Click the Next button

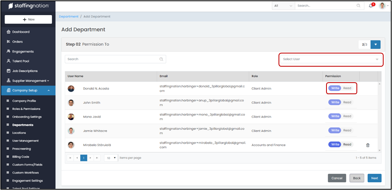374,178
